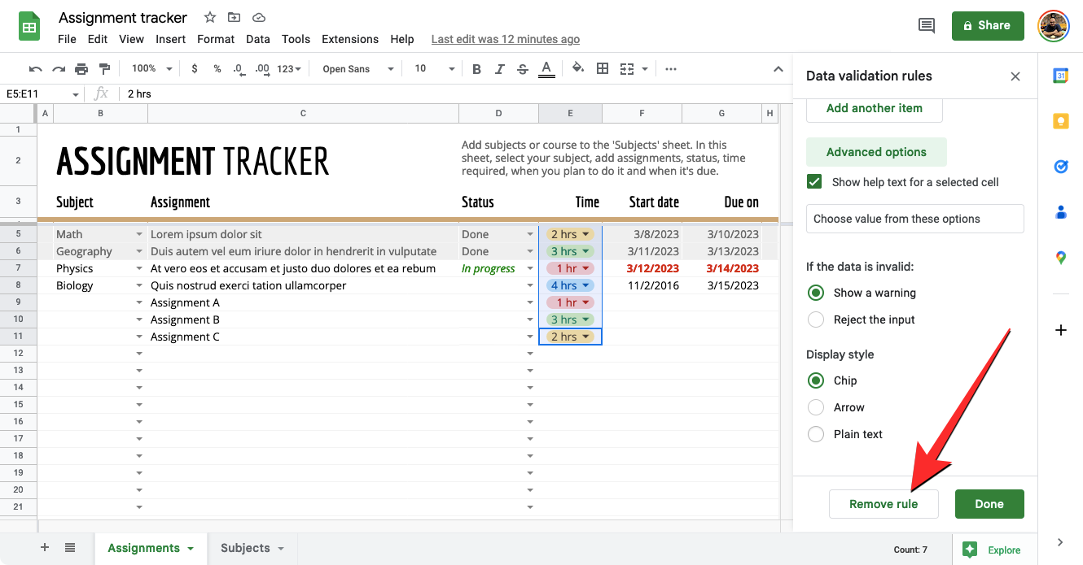Image resolution: width=1083 pixels, height=565 pixels.
Task: Apply strikethrough formatting
Action: [x=523, y=69]
